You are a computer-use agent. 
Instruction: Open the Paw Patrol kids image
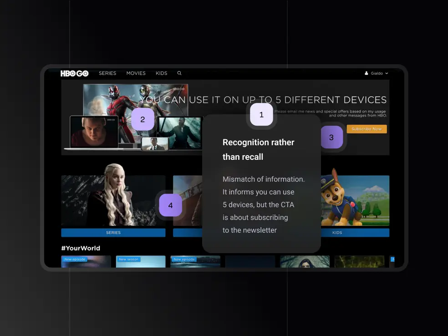click(x=355, y=200)
